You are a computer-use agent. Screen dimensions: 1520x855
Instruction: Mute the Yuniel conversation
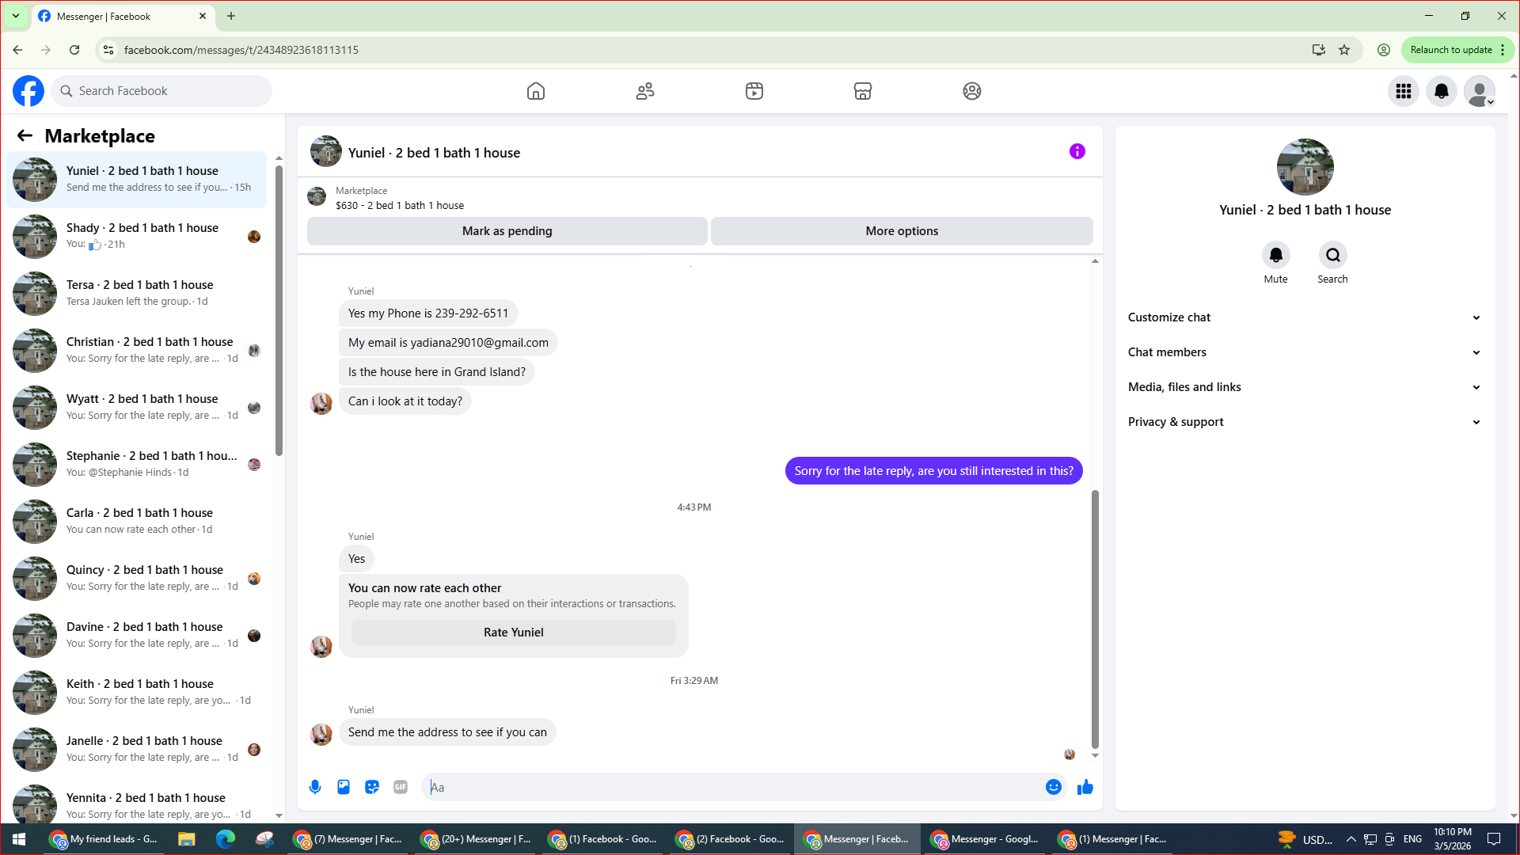pyautogui.click(x=1275, y=256)
